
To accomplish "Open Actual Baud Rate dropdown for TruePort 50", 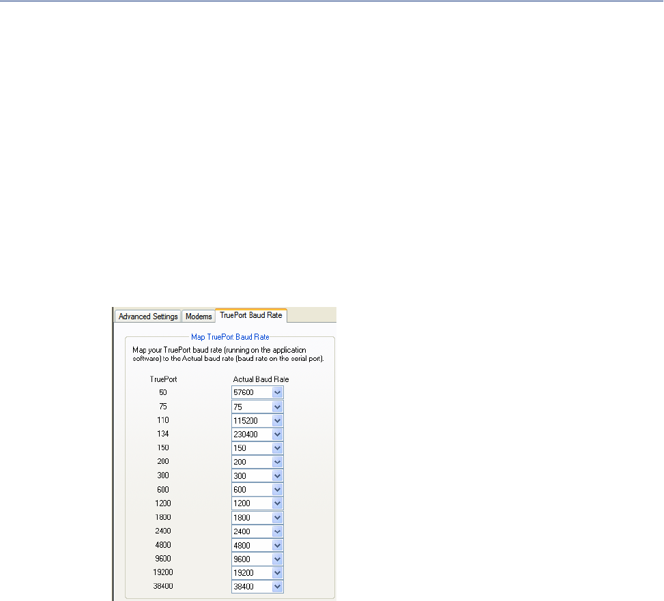I will [277, 392].
